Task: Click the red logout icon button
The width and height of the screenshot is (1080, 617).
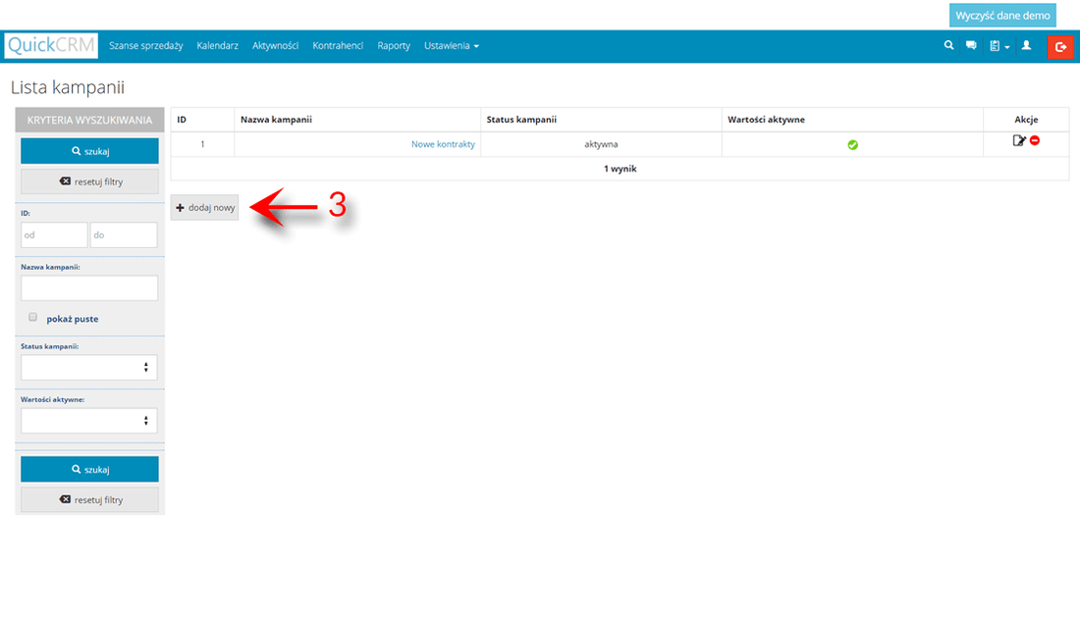Action: (x=1060, y=46)
